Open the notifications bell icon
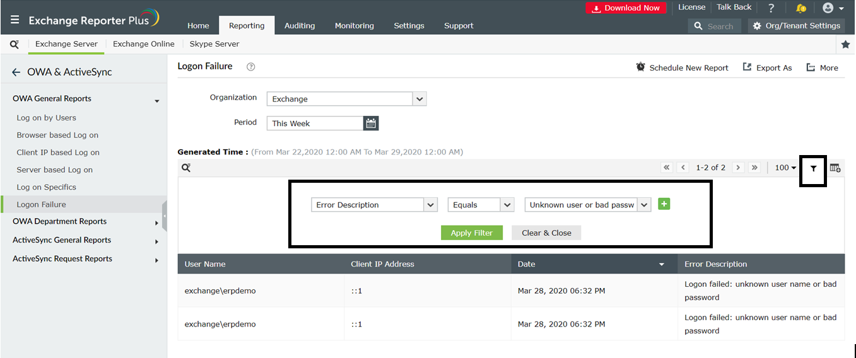 pos(801,8)
